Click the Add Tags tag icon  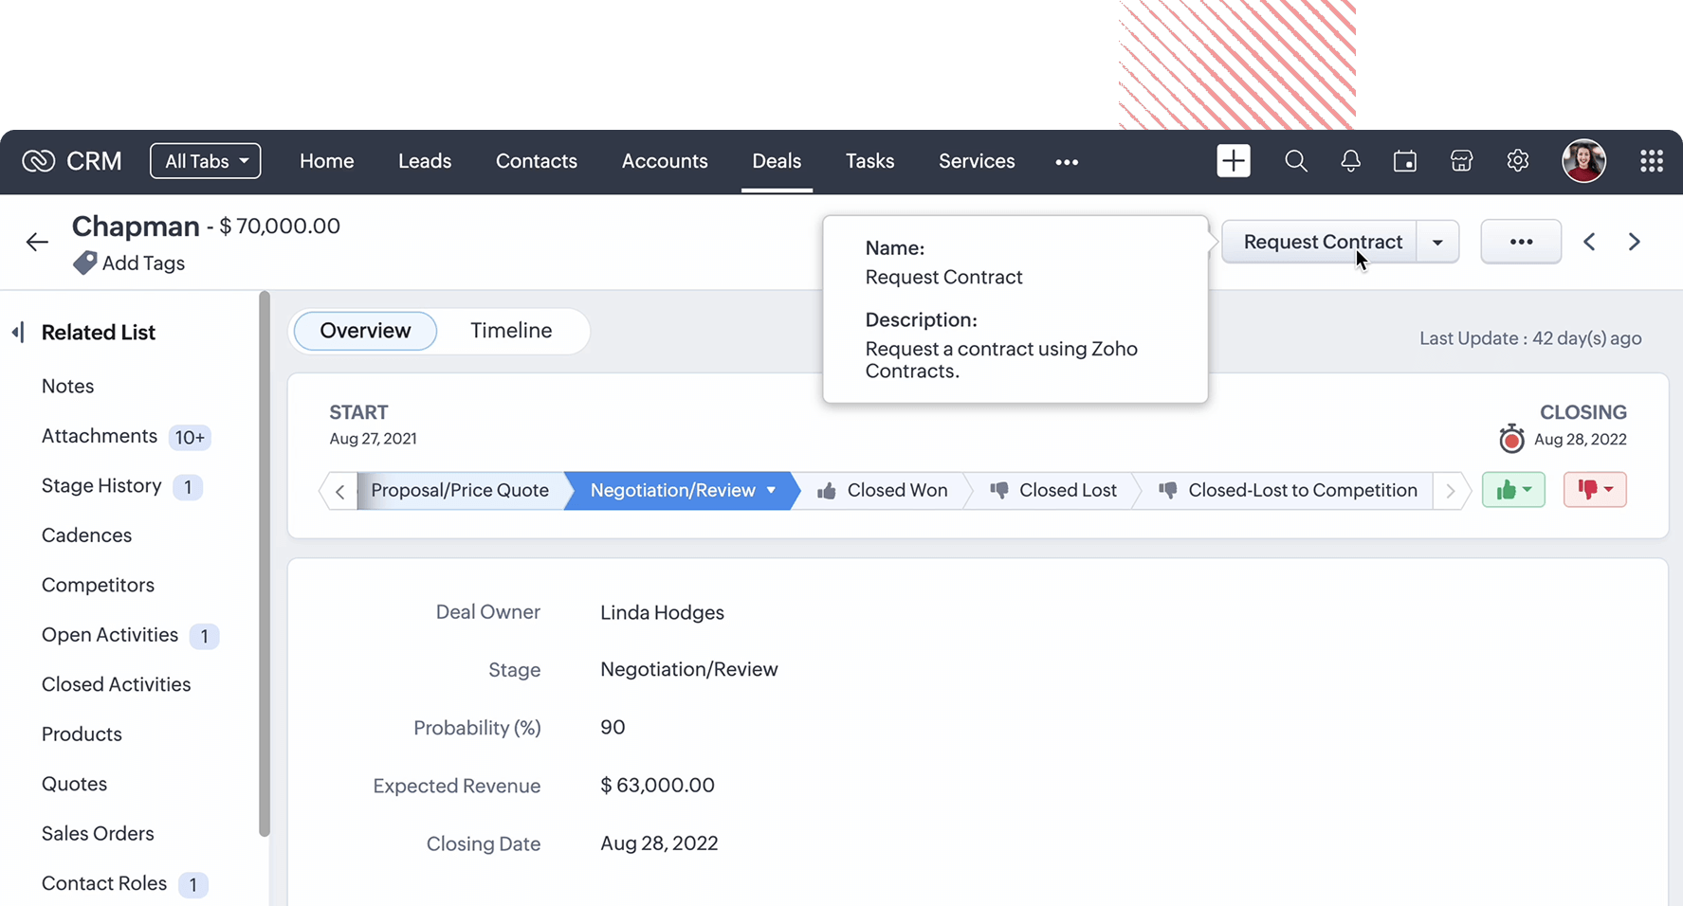(85, 263)
